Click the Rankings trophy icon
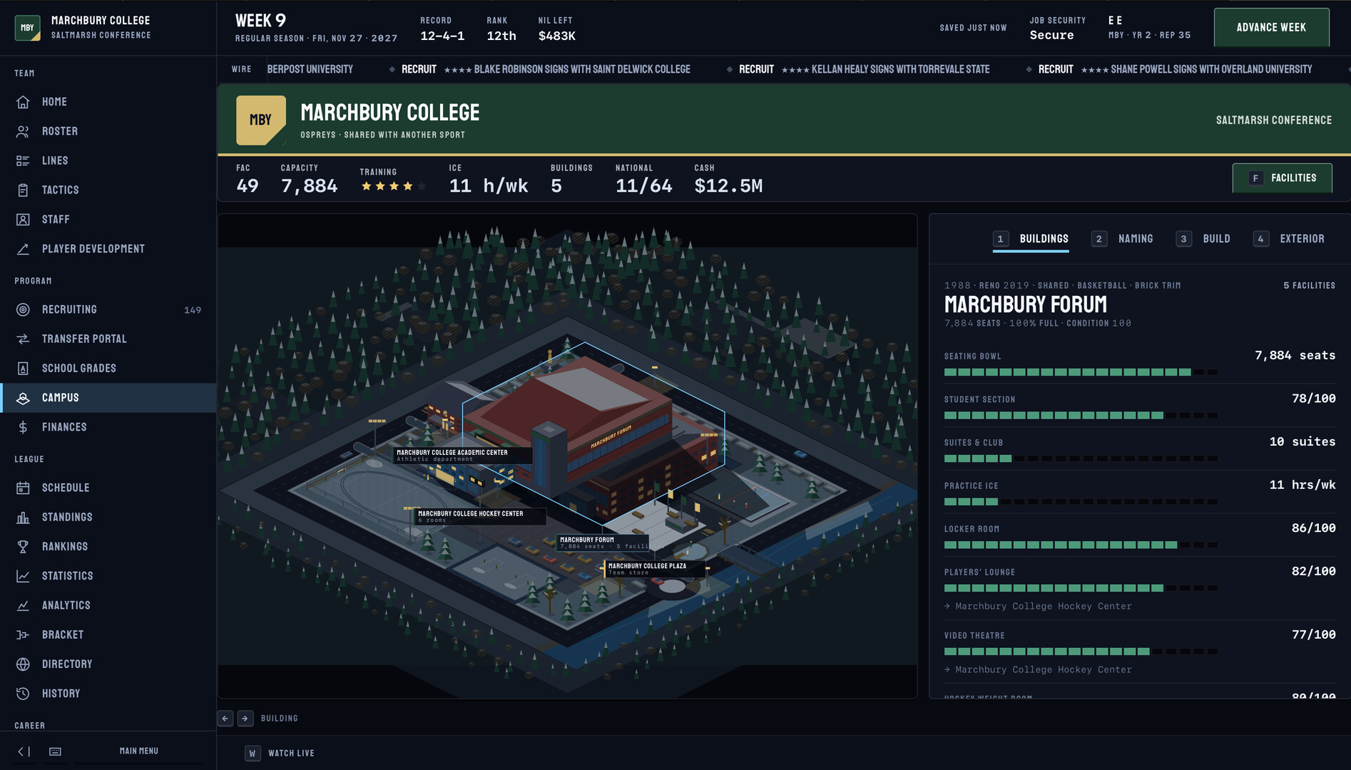Screen dimensions: 1351x770 [23, 546]
